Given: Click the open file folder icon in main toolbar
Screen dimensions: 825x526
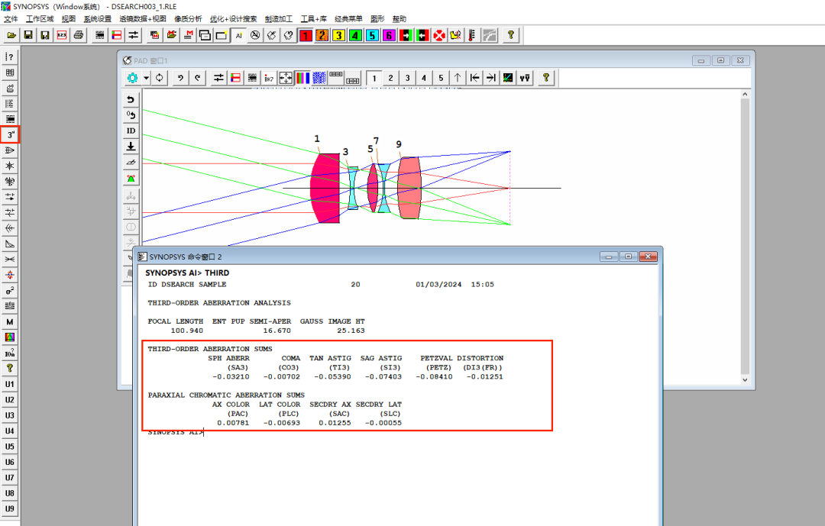Looking at the screenshot, I should (11, 35).
